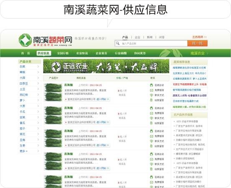Click the envelope SMS icon in the fourth listing
Screen dimensions: 231x188
coord(152,159)
